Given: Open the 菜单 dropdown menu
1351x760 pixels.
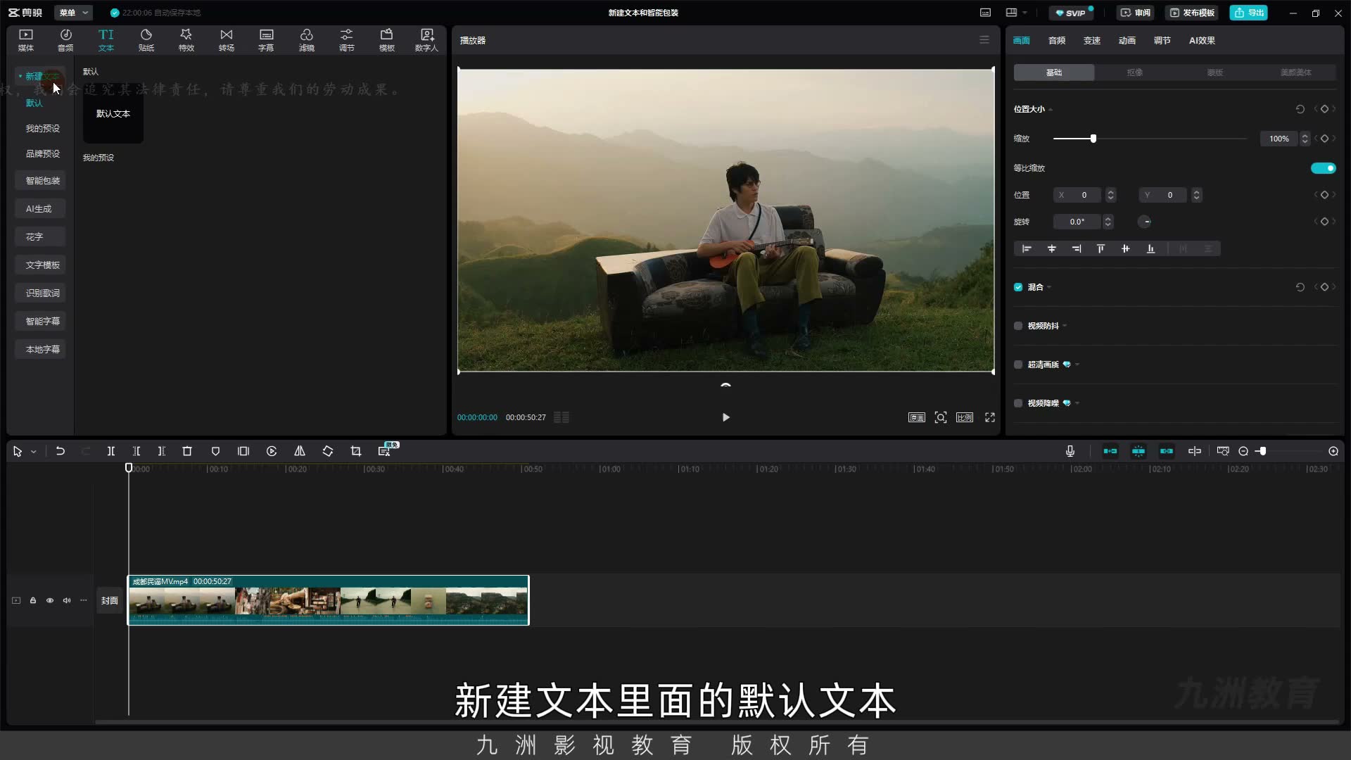Looking at the screenshot, I should [x=74, y=13].
